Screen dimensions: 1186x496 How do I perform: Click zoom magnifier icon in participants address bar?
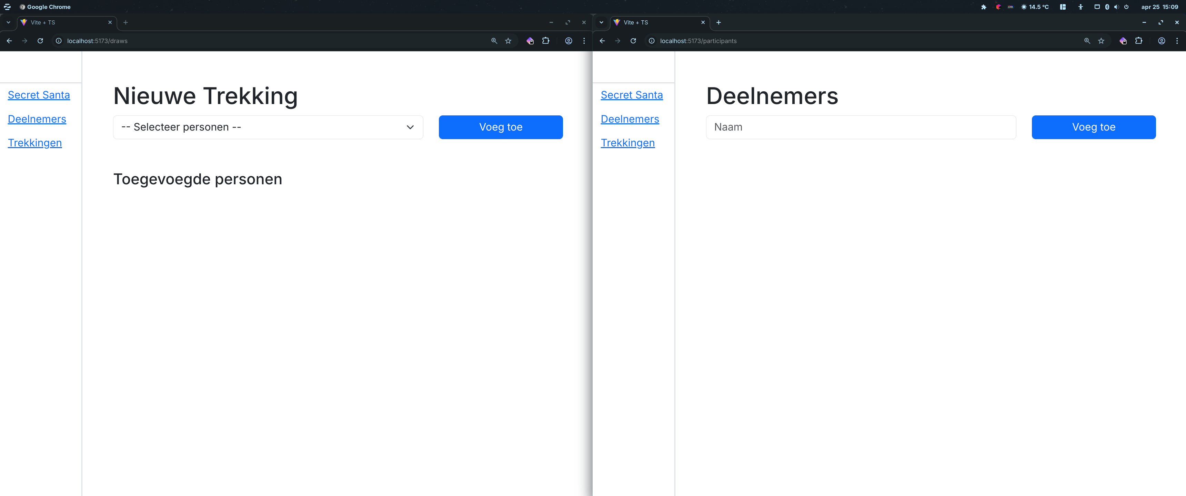pyautogui.click(x=1087, y=41)
